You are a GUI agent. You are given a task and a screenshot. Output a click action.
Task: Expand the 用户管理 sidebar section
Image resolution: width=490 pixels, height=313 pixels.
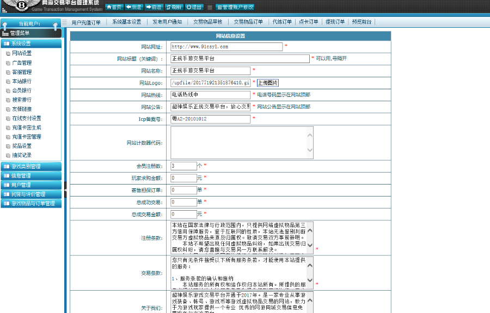tap(31, 185)
